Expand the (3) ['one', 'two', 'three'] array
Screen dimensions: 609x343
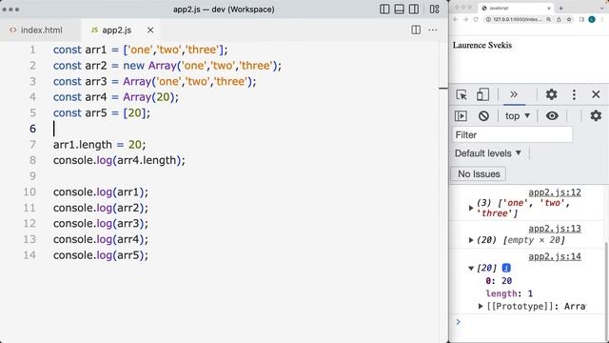(471, 208)
